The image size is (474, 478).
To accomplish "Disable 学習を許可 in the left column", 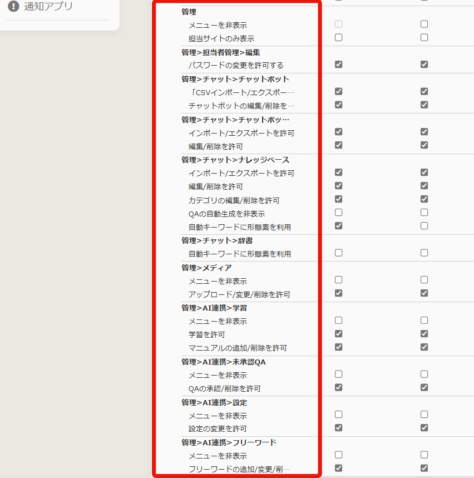I will [338, 334].
